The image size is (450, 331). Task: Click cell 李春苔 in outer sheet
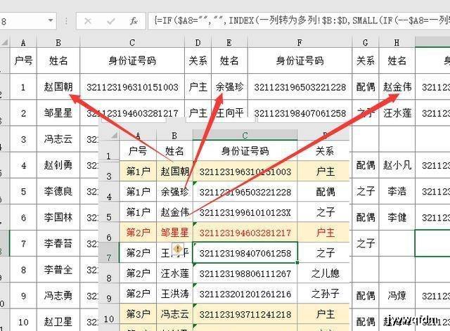(58, 244)
